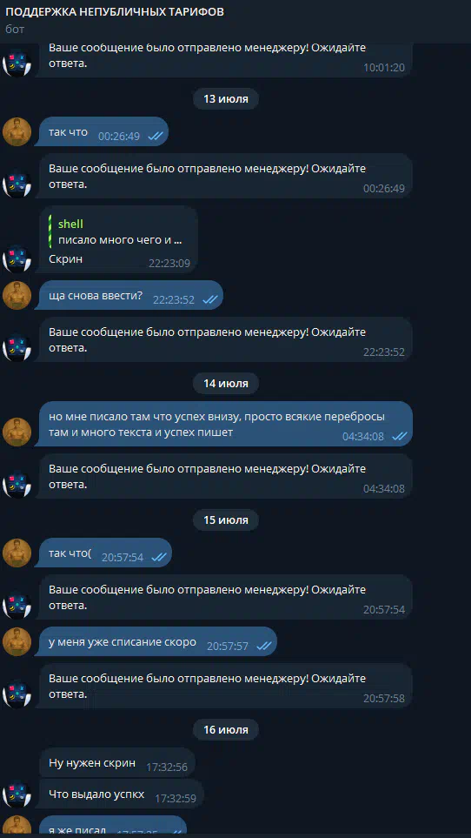Click the 'Скрин' message bubble
The height and width of the screenshot is (838, 471).
click(118, 239)
